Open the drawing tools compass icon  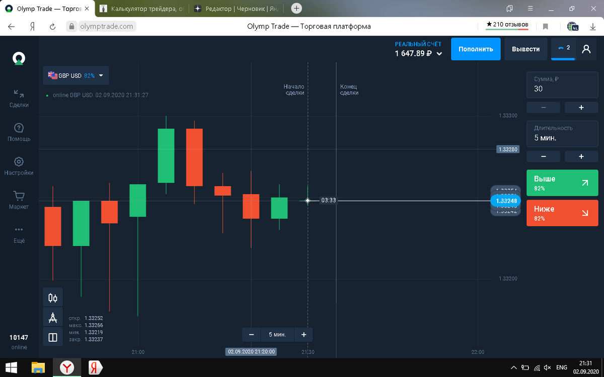53,317
